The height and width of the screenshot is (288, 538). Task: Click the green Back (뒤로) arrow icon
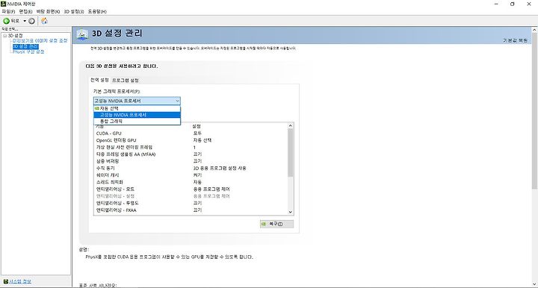click(6, 21)
